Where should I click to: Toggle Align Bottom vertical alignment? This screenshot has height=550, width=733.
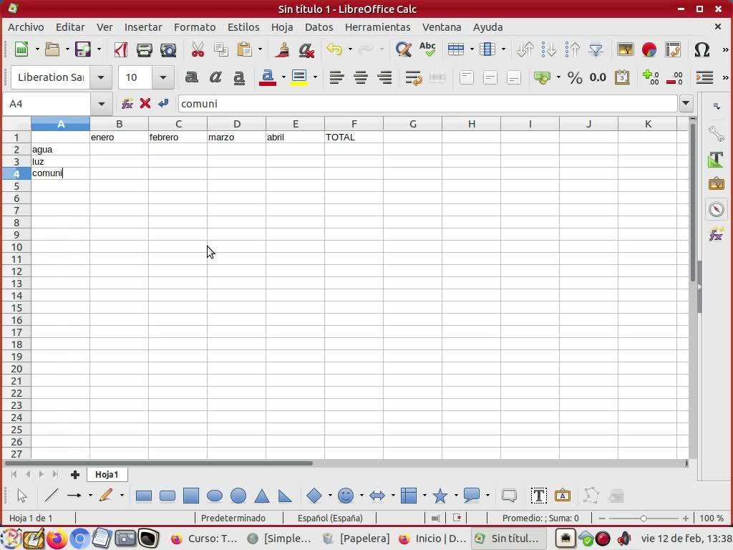(x=514, y=77)
